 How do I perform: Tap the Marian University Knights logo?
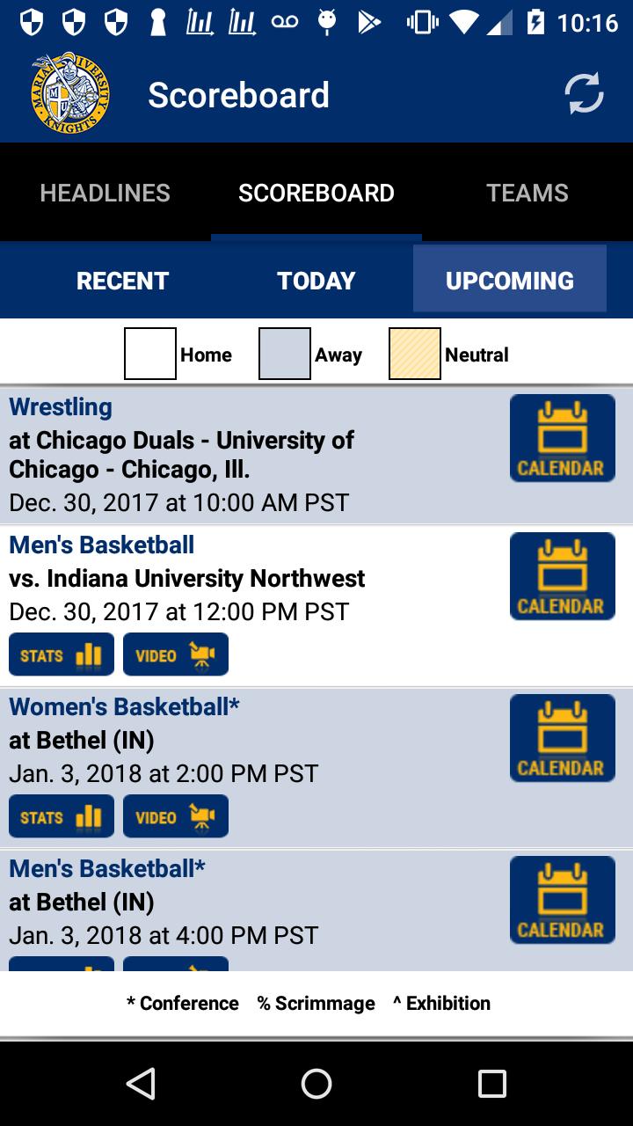tap(70, 93)
